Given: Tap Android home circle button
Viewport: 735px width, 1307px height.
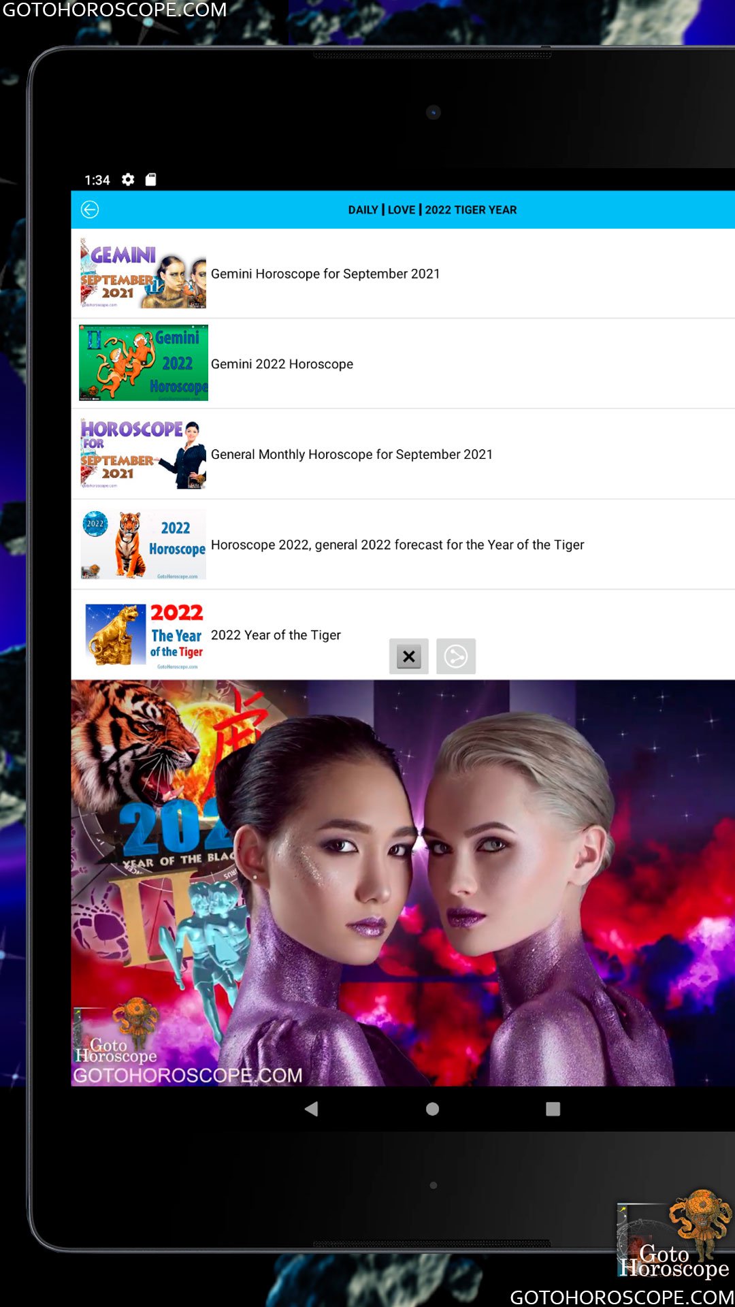Looking at the screenshot, I should point(432,1109).
